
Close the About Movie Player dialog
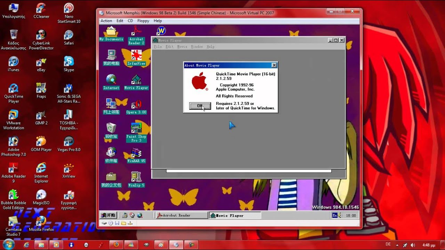[274, 65]
